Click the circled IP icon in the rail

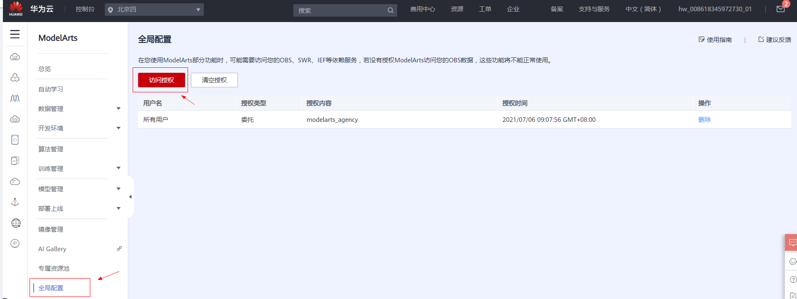coord(15,244)
